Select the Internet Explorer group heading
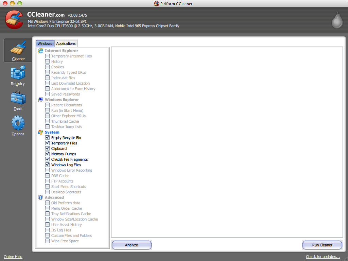Screen dimensions: 348x261 (62, 51)
